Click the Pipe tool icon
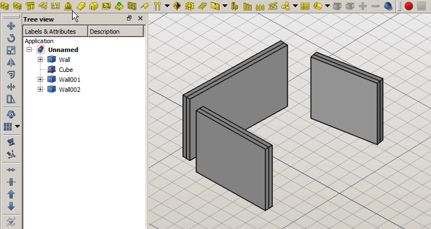 [x=318, y=6]
